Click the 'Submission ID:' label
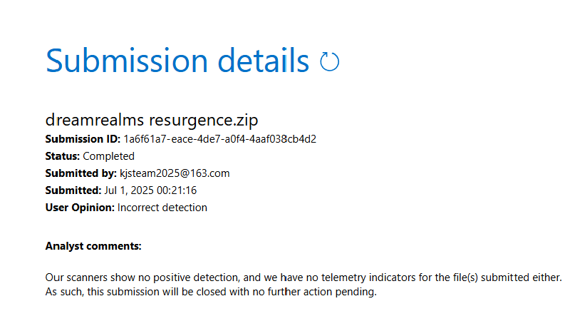Viewport: 570px width, 321px height. click(83, 138)
